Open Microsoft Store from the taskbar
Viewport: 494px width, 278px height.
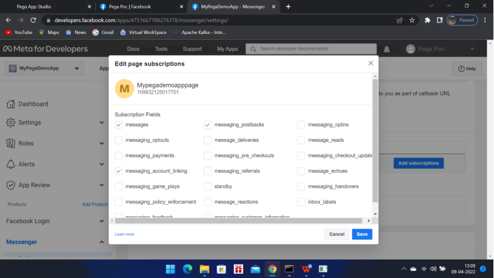pos(221,269)
